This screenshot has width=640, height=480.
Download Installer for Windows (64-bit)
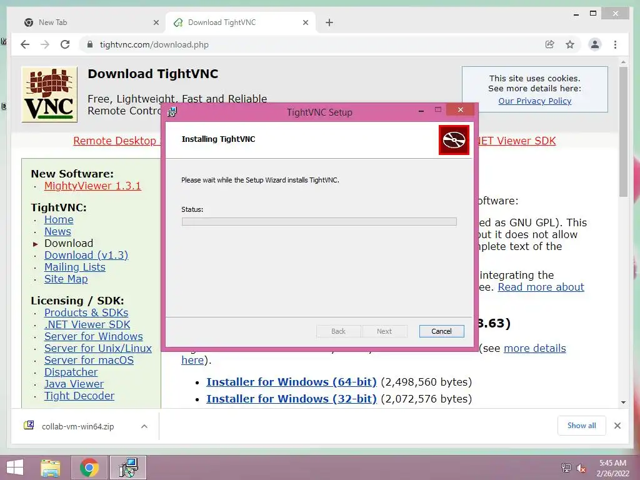(x=291, y=382)
